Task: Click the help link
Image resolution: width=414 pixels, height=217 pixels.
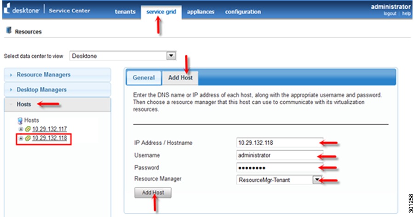Action: [406, 13]
